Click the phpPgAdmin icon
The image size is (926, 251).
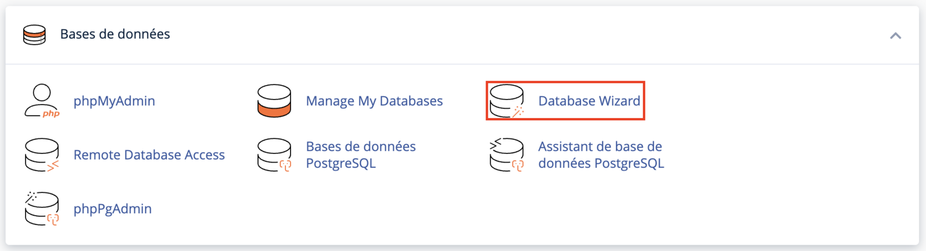point(42,209)
